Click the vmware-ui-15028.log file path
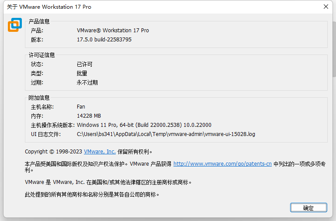The width and height of the screenshot is (336, 221). pyautogui.click(x=166, y=134)
